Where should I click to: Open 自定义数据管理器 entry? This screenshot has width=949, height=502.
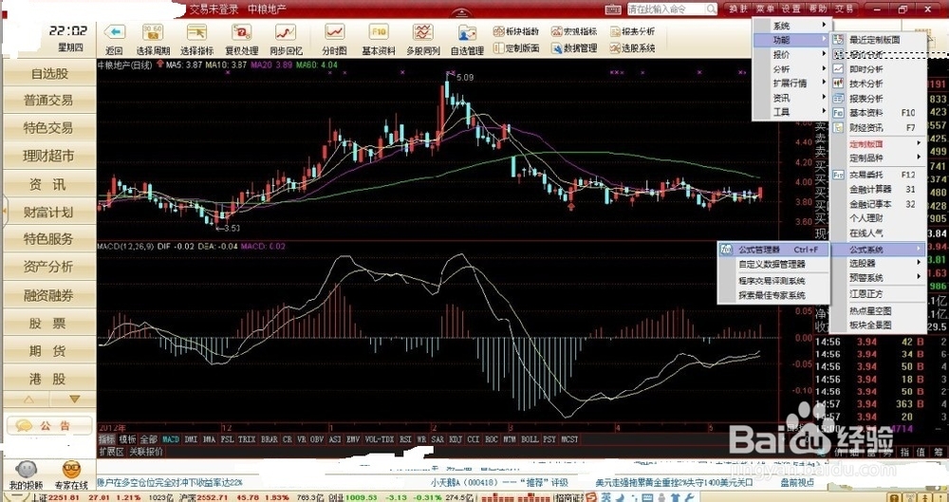[x=772, y=265]
